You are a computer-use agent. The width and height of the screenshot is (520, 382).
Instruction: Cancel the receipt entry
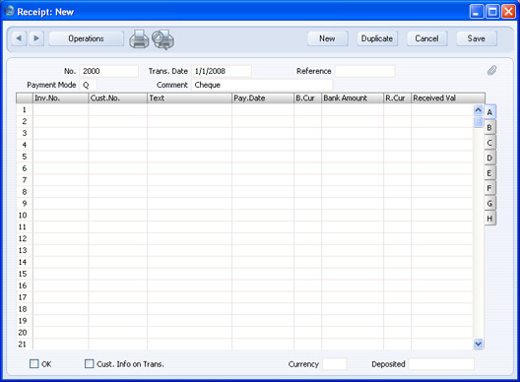tap(426, 38)
